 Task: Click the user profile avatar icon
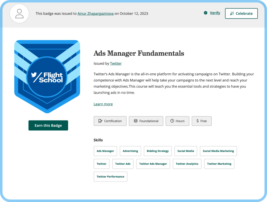(19, 13)
